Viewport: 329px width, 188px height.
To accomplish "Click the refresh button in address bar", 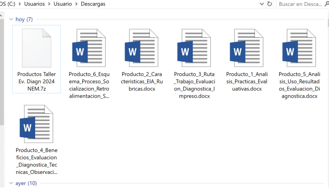I will [269, 4].
